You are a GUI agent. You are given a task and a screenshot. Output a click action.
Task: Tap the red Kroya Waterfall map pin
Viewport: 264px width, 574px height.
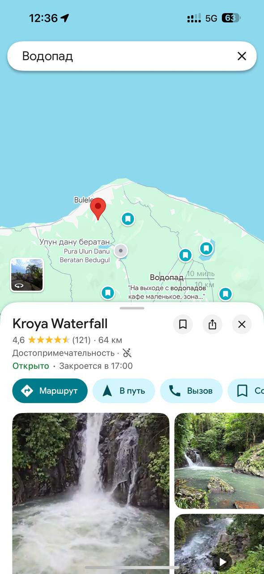[x=98, y=209]
